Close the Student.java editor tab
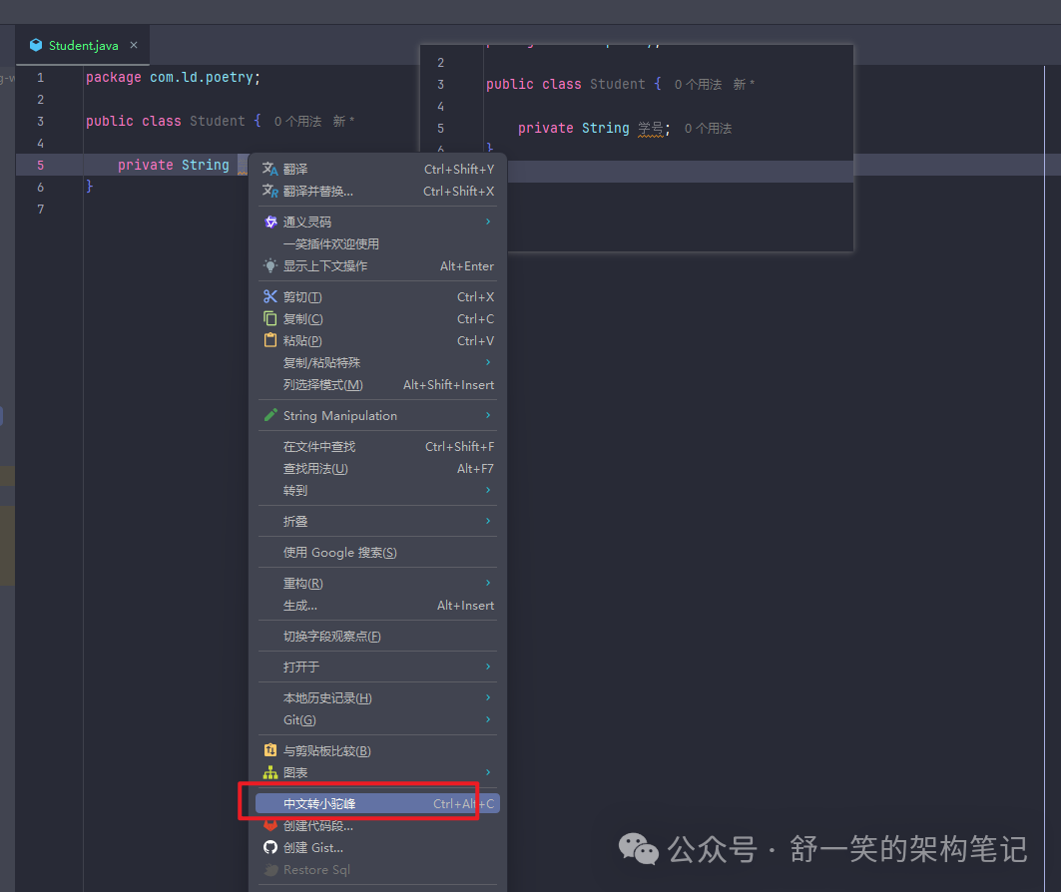The image size is (1061, 892). click(x=134, y=45)
